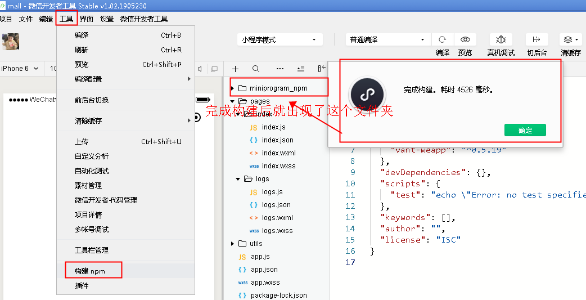The height and width of the screenshot is (300, 586).
Task: Collapse the logs folder
Action: [x=238, y=179]
